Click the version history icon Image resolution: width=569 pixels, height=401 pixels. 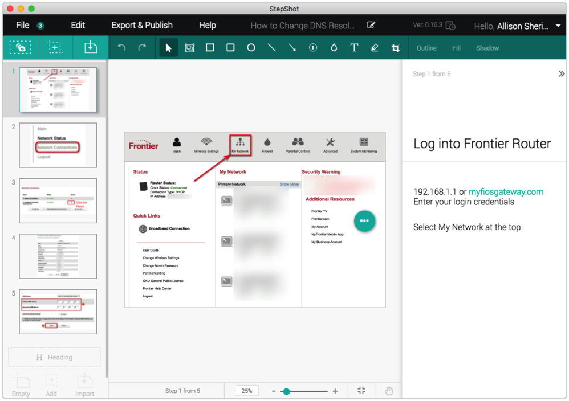[x=450, y=26]
